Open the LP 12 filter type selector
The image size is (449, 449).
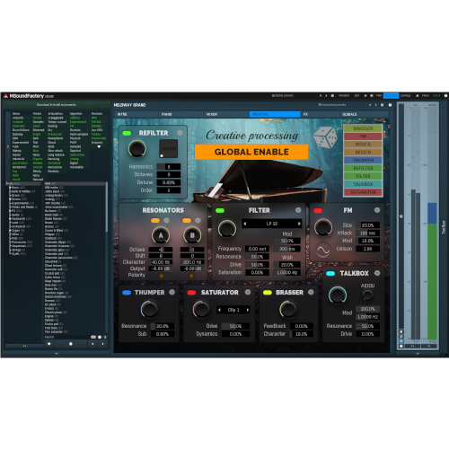pos(272,224)
